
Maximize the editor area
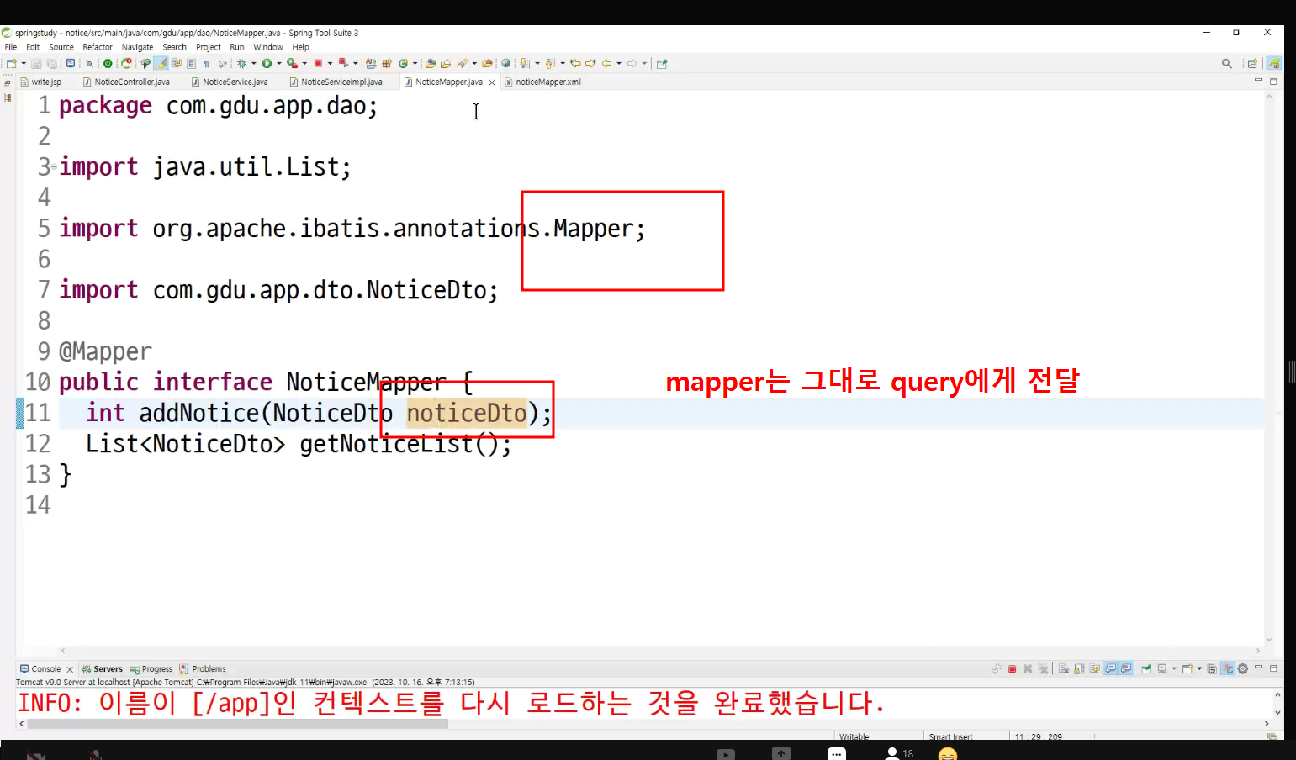[1273, 82]
